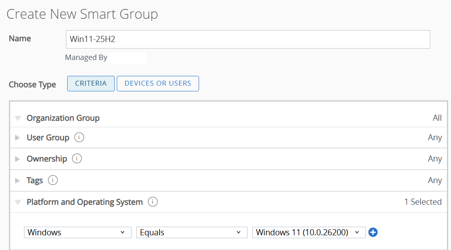The image size is (451, 250).
Task: Add another platform rule with plus icon
Action: (x=373, y=232)
